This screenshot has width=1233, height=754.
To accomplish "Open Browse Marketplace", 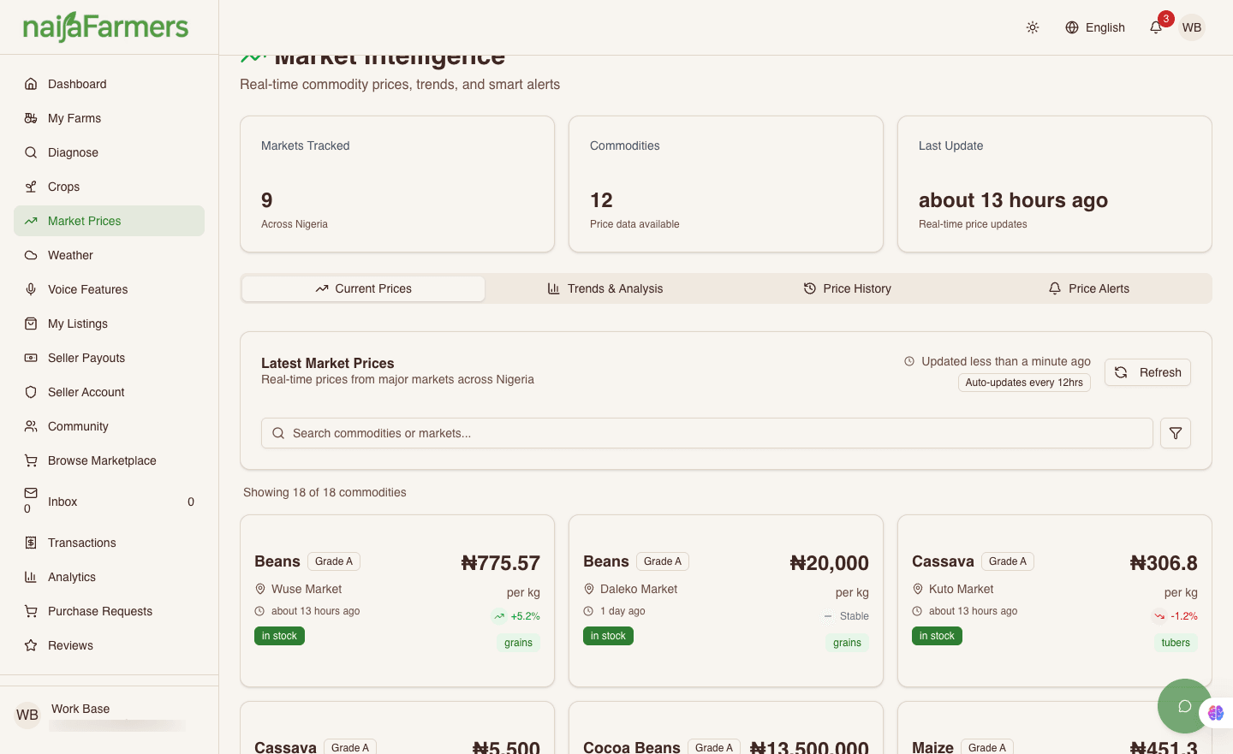I will pyautogui.click(x=102, y=460).
